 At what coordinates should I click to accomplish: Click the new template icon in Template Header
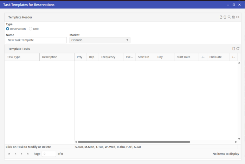[x=221, y=17]
